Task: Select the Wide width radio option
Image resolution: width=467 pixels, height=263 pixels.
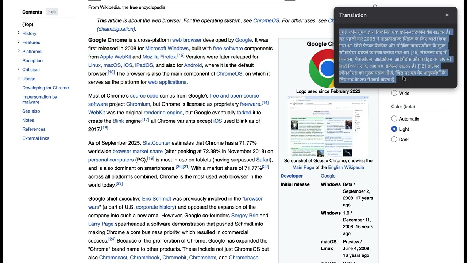Action: 394,93
